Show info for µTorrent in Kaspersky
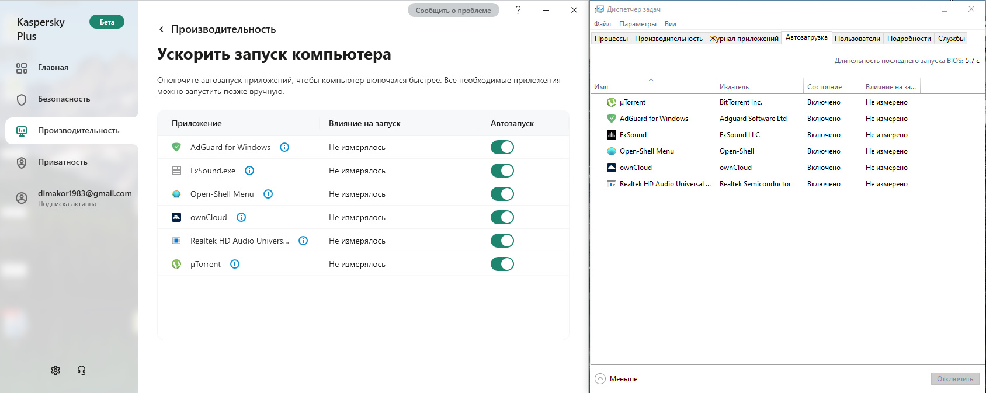986x393 pixels. (235, 264)
